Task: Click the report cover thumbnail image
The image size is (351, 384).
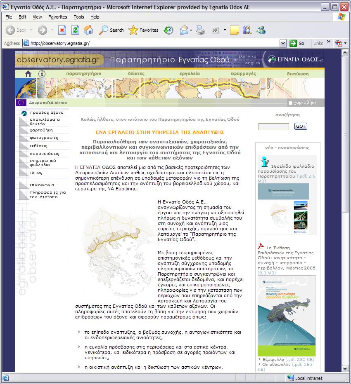Action: [287, 316]
